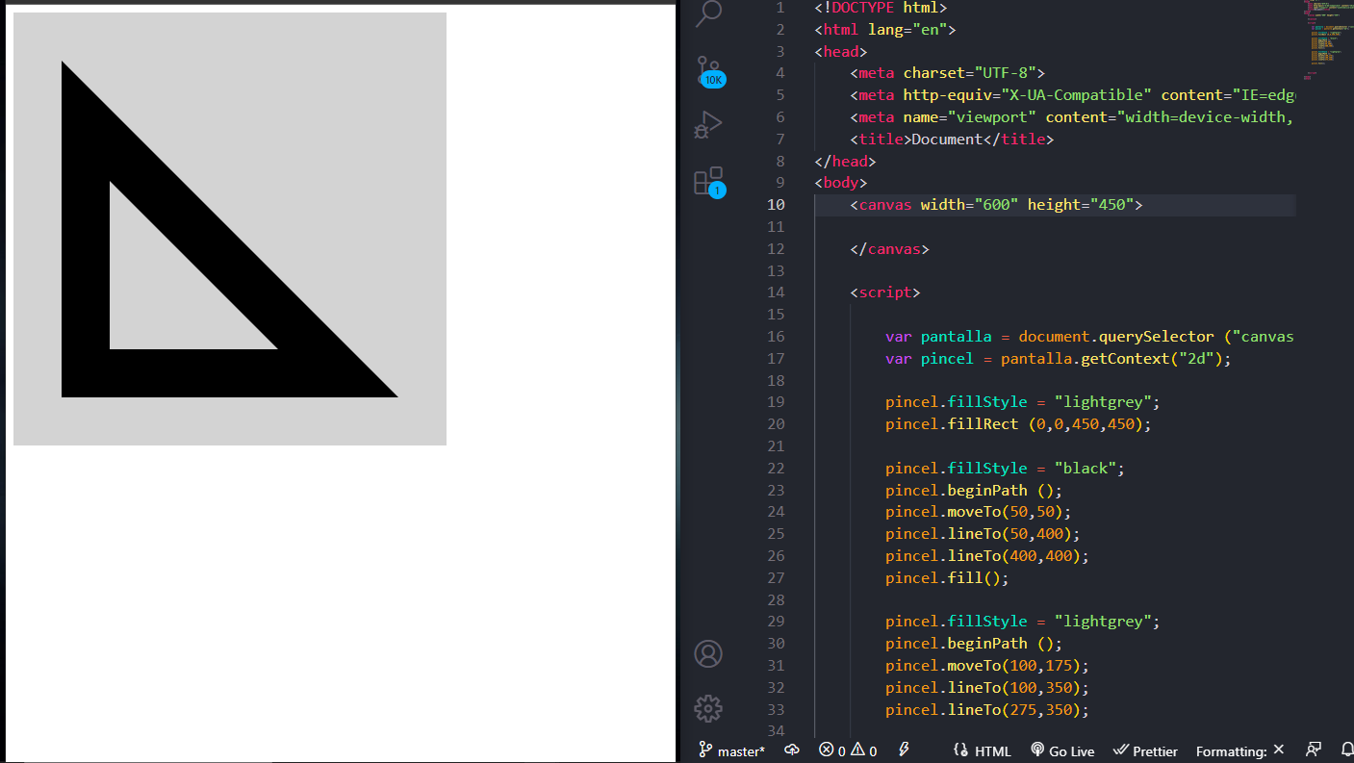Screen dimensions: 1354x763
Task: Open notifications bell in status bar
Action: [x=1346, y=750]
